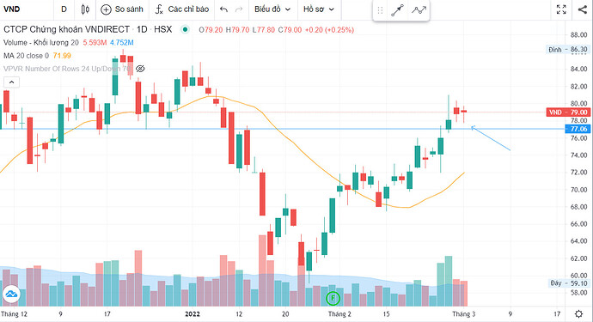This screenshot has width=593, height=322.
Task: Click the 88.00 price scale value
Action: [x=578, y=34]
